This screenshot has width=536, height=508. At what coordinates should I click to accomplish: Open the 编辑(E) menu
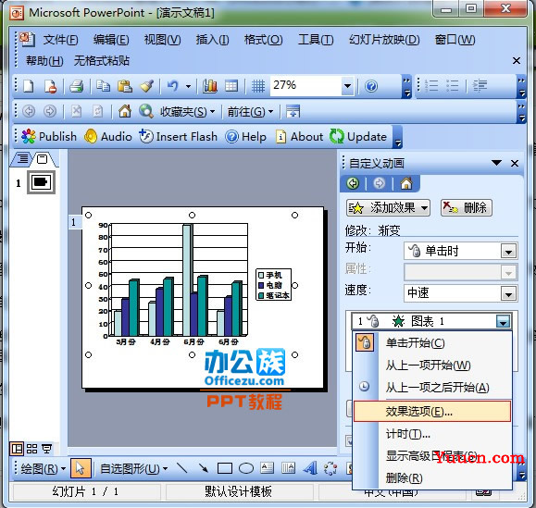[x=111, y=40]
